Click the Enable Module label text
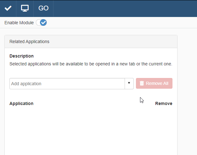 click(19, 23)
